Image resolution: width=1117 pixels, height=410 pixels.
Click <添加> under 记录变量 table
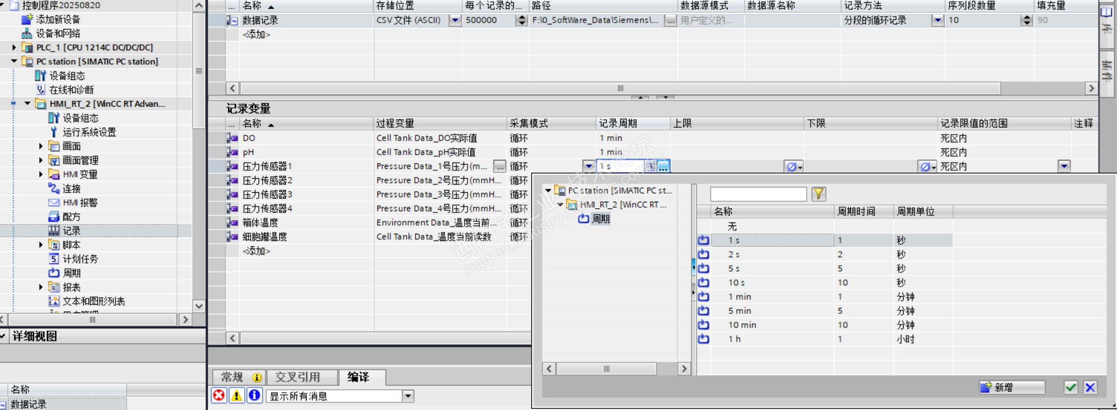pos(256,252)
